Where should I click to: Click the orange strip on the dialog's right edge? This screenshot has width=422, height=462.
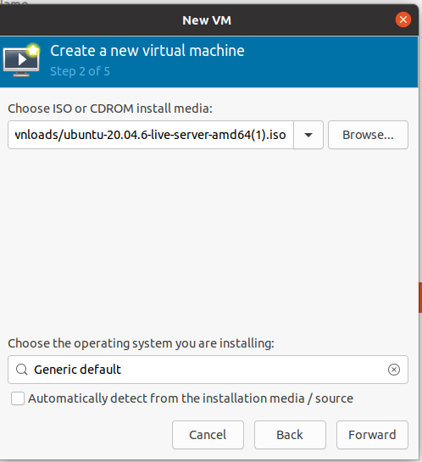coord(420,298)
